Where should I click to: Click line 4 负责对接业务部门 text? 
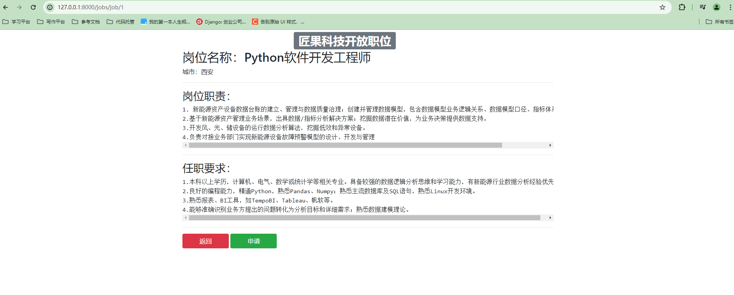point(279,137)
